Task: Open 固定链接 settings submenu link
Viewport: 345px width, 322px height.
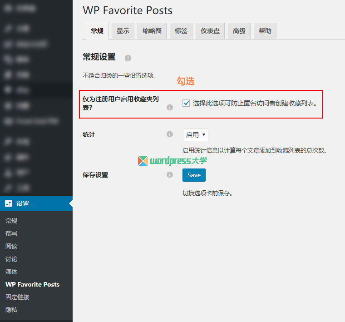Action: [17, 297]
